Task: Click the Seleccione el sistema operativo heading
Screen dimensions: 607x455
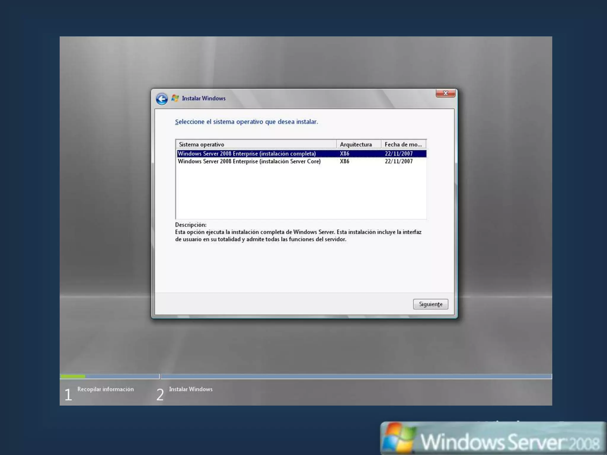Action: [246, 122]
